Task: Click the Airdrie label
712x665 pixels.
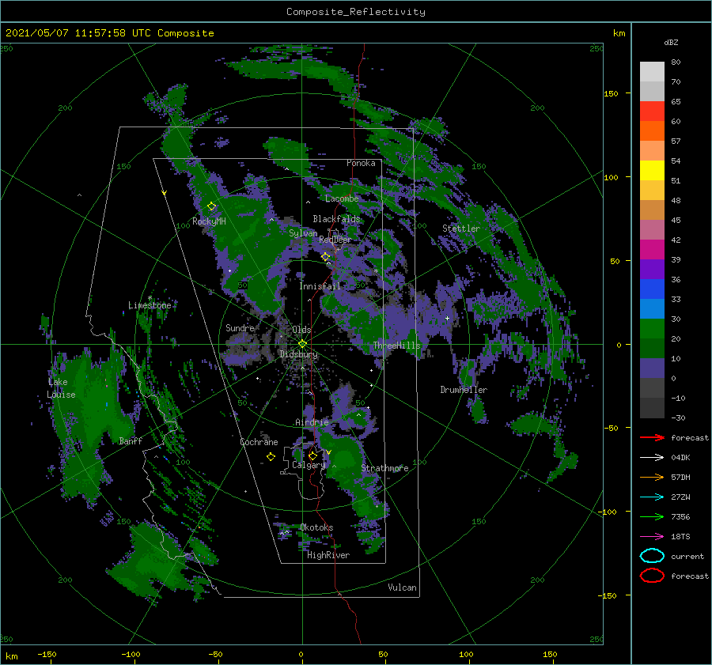Action: click(x=312, y=422)
